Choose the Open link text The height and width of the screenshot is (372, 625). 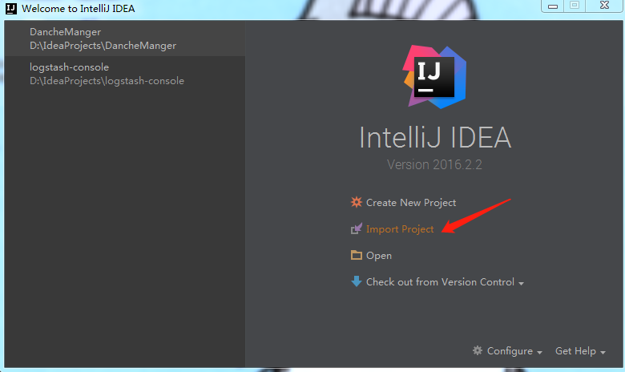point(379,256)
